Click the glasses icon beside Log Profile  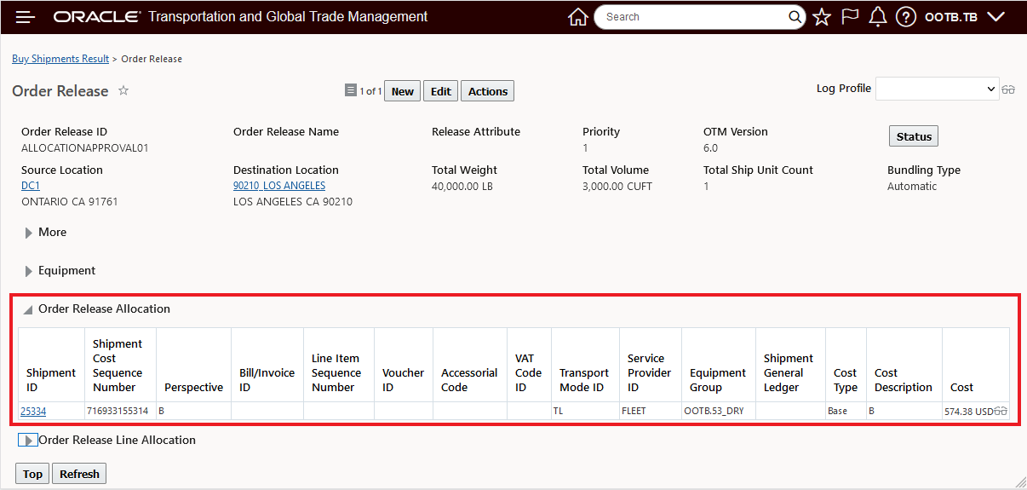tap(1008, 89)
